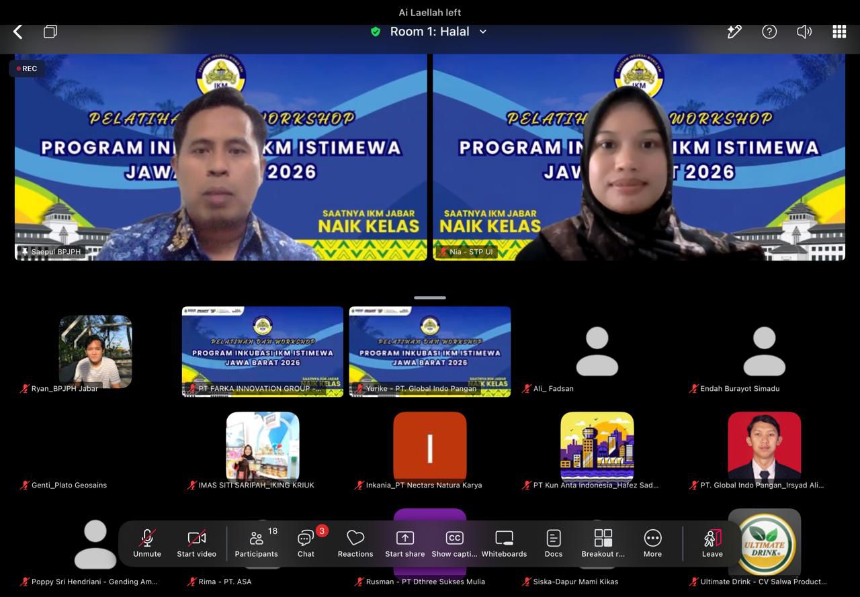Open the green security shield info
This screenshot has height=597, width=860.
click(x=376, y=32)
